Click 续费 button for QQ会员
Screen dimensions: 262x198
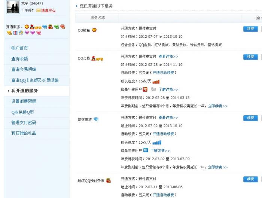click(251, 57)
